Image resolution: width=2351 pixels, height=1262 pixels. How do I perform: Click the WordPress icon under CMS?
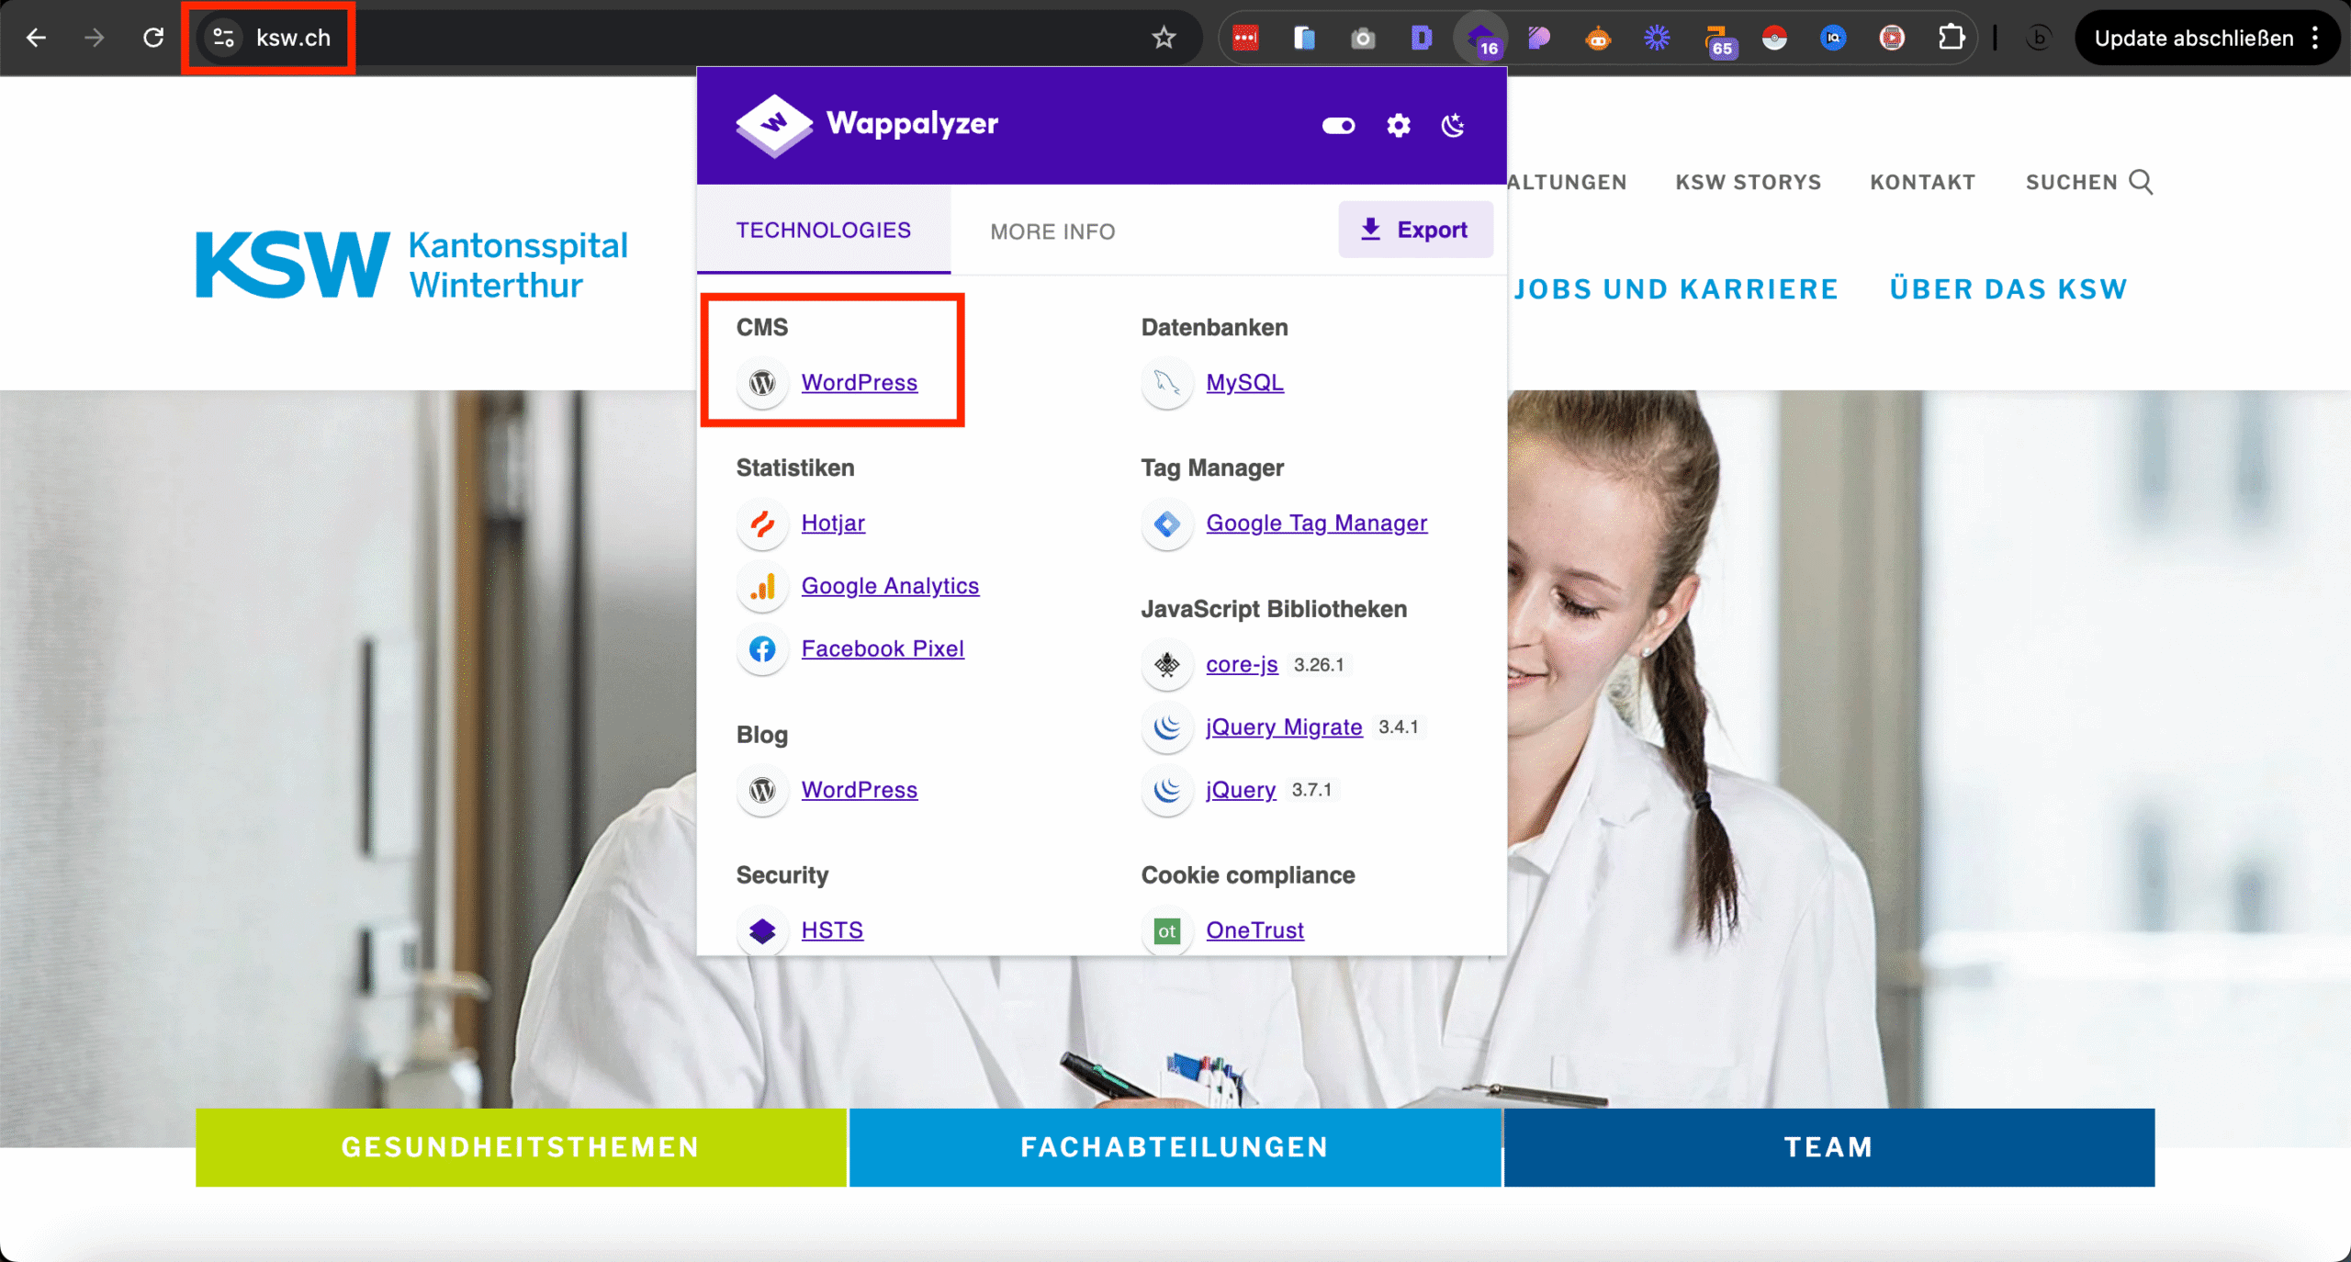point(762,382)
